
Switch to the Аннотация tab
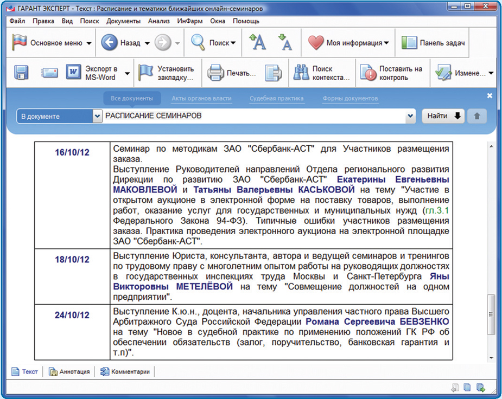click(70, 372)
